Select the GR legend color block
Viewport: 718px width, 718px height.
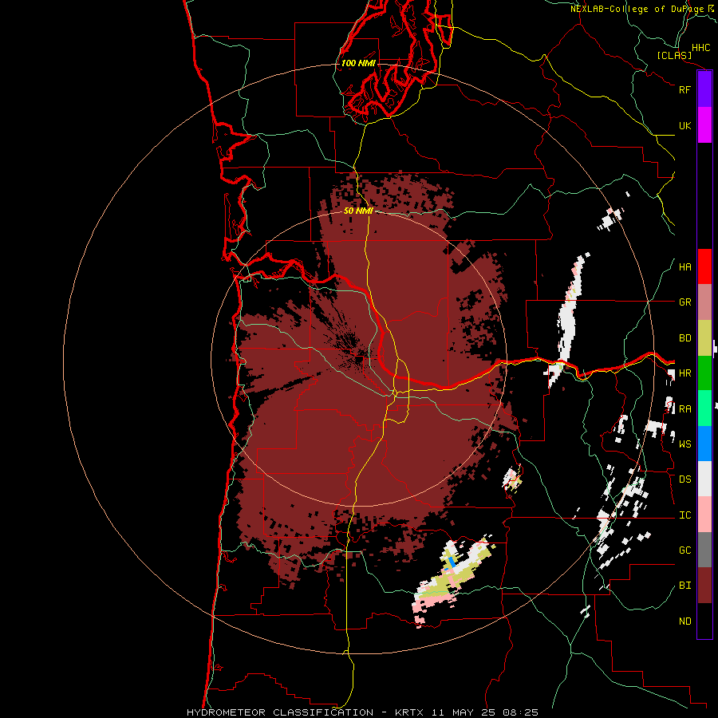(704, 302)
